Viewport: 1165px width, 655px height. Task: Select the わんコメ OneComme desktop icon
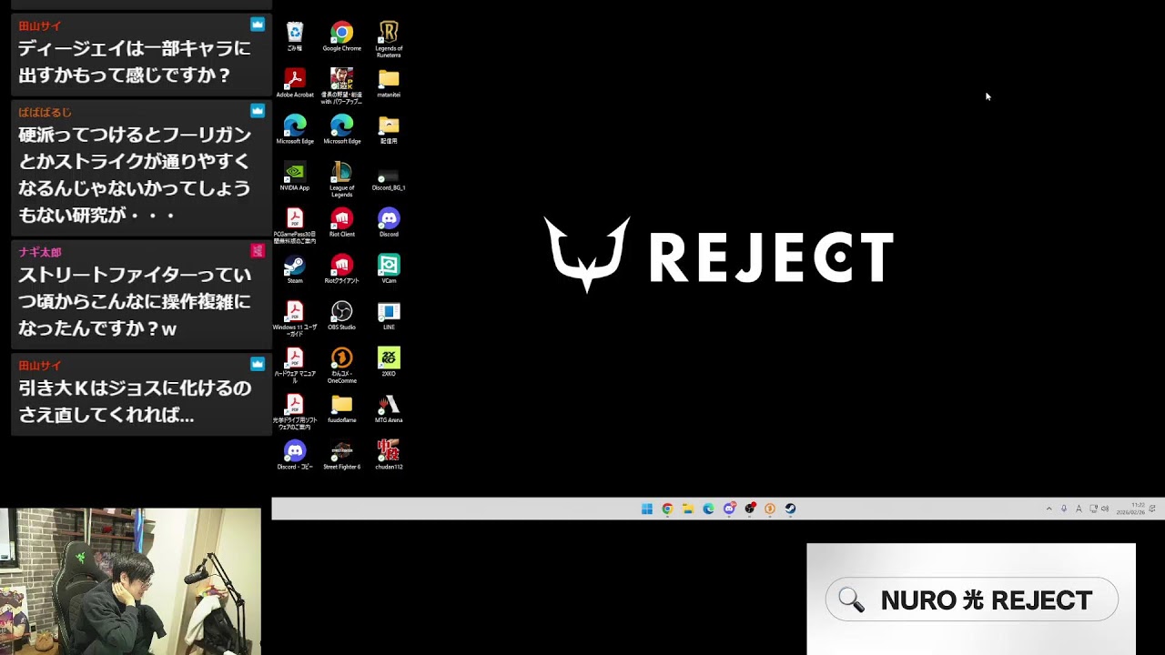point(341,365)
